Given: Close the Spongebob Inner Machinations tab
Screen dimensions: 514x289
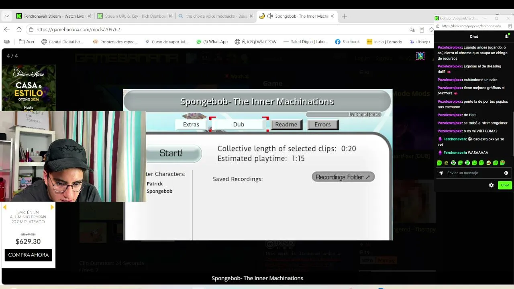Looking at the screenshot, I should (x=332, y=16).
